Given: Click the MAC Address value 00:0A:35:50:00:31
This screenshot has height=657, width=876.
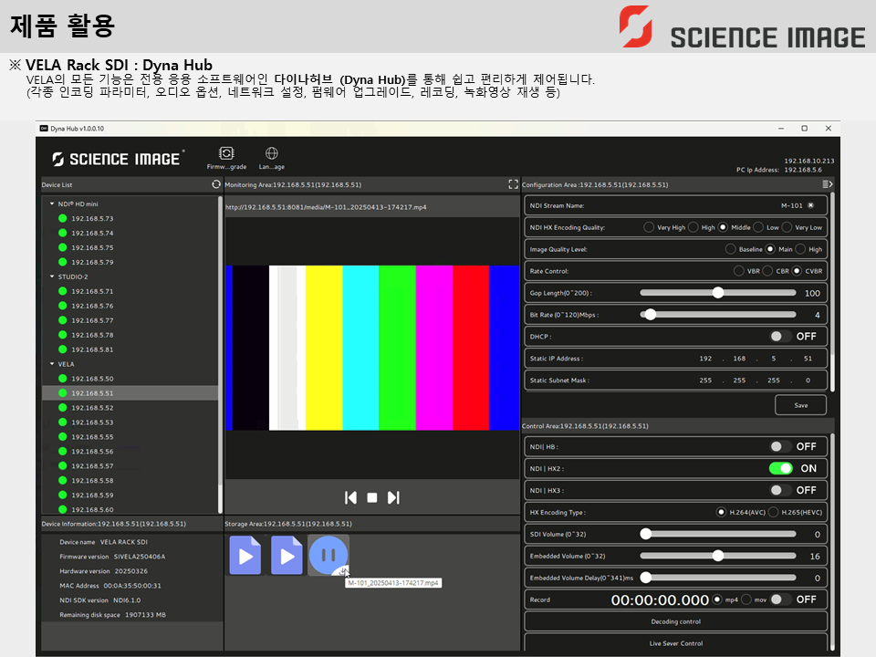Looking at the screenshot, I should pyautogui.click(x=132, y=586).
